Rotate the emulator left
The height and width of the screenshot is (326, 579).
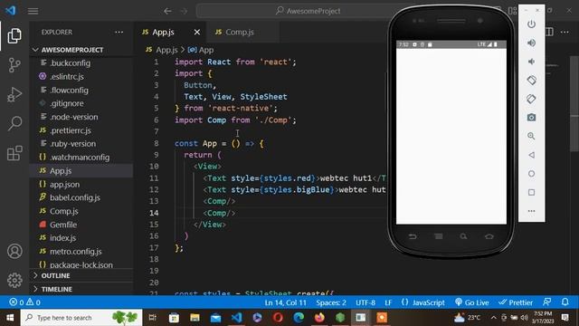[x=531, y=81]
